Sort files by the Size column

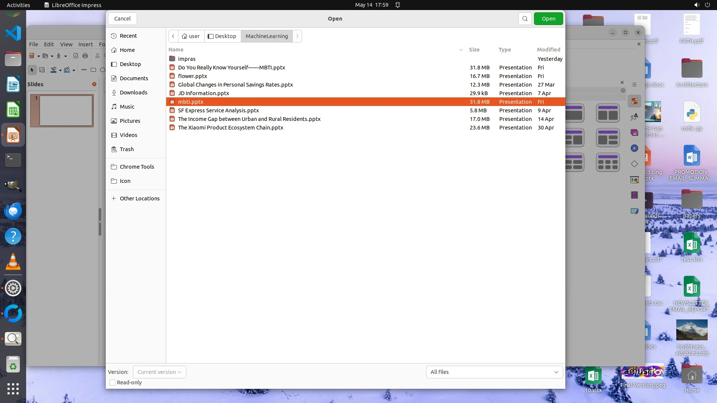[x=474, y=50]
